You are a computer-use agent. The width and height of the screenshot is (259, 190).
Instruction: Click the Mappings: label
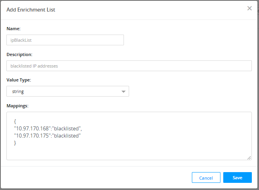click(x=18, y=105)
